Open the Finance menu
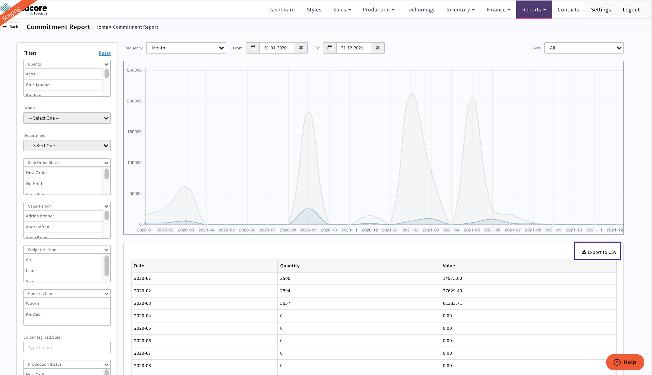 (x=498, y=10)
